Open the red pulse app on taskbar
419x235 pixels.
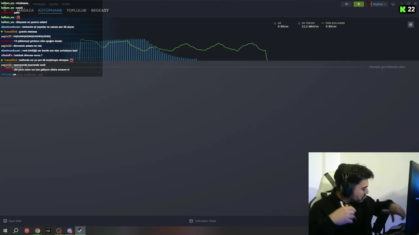pos(27,231)
